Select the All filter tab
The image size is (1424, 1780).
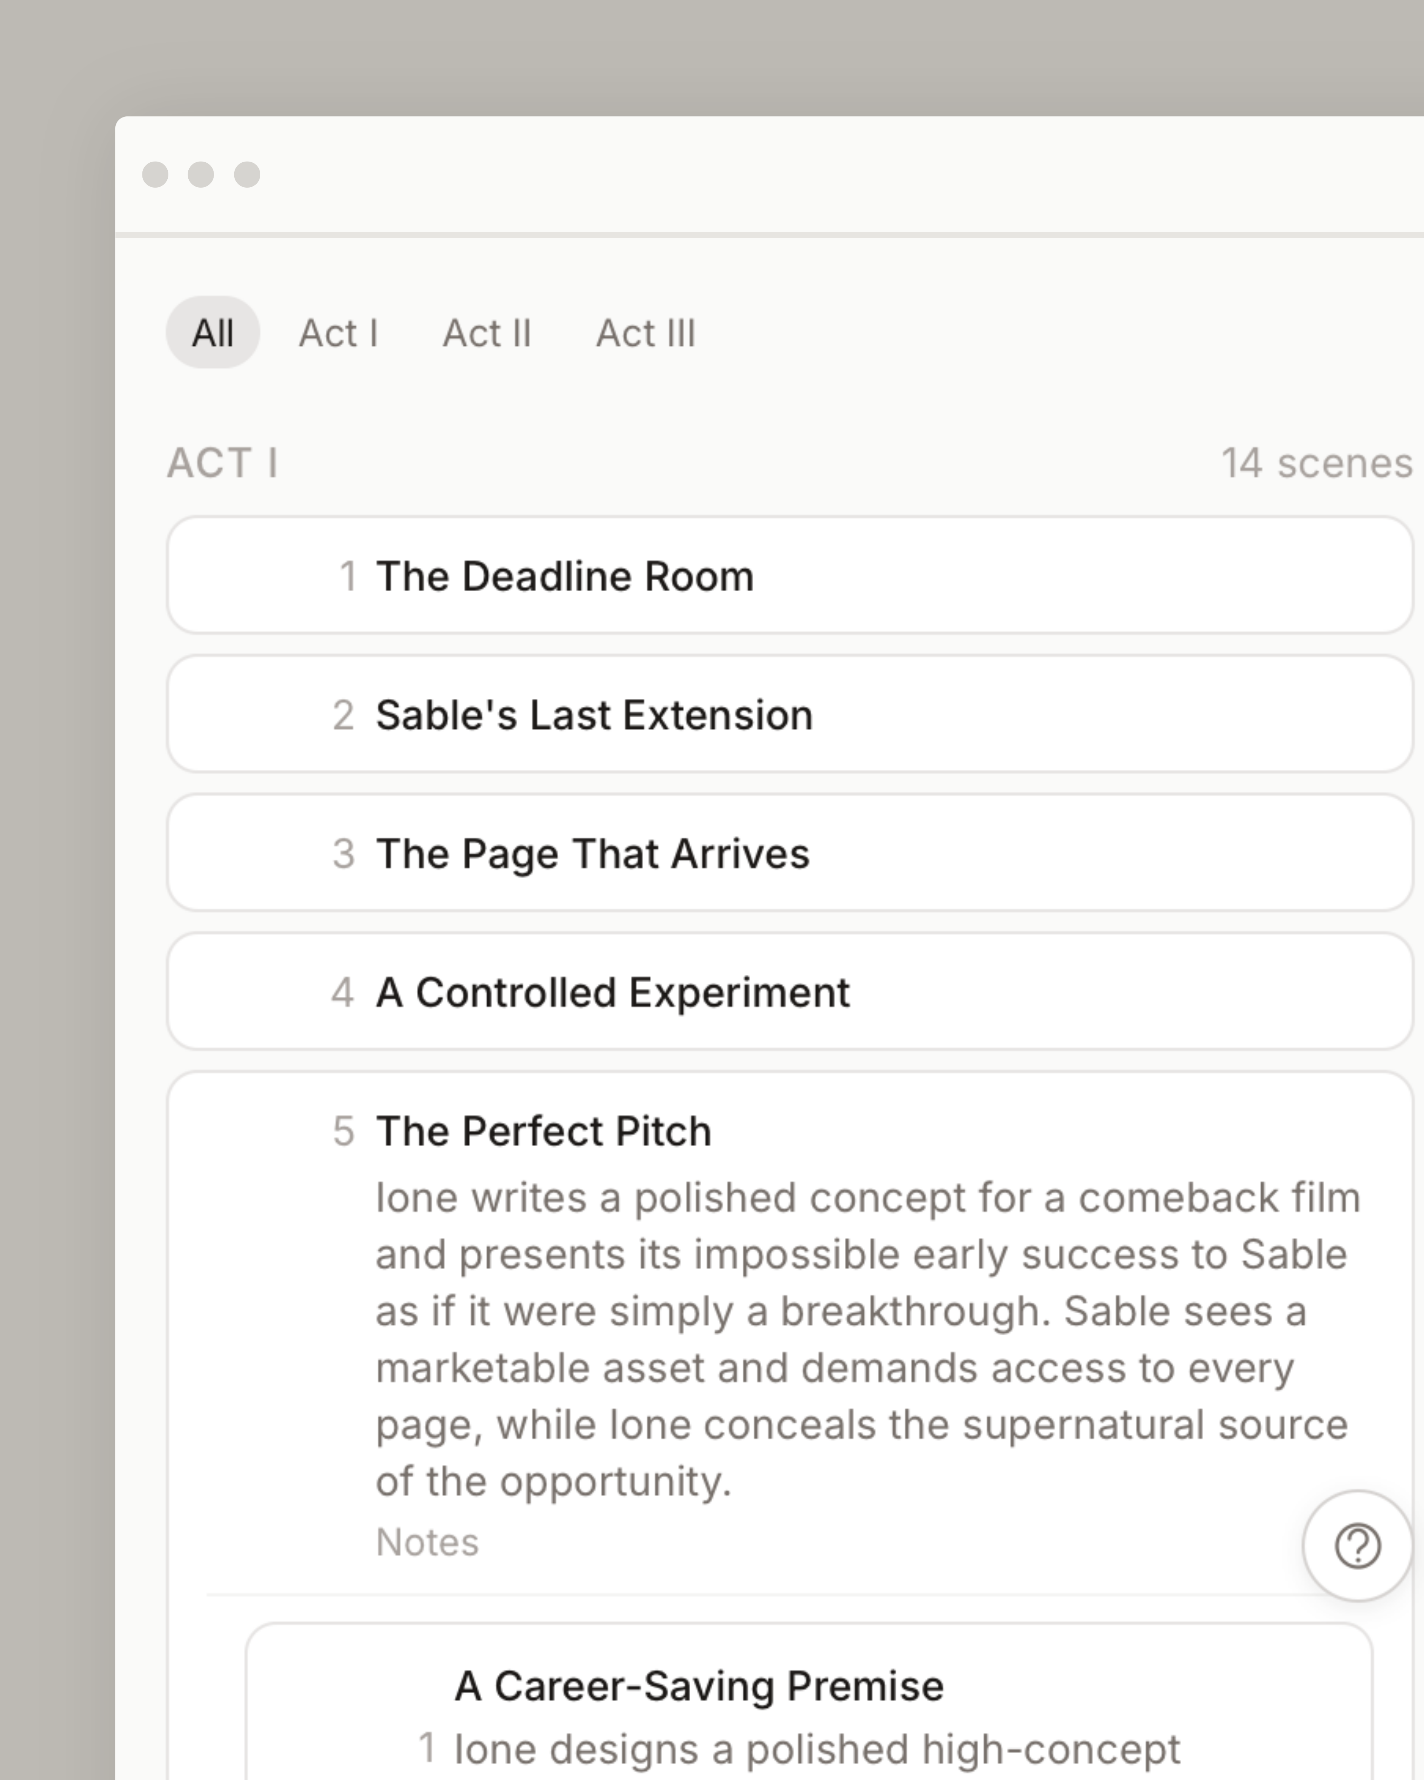click(x=213, y=333)
